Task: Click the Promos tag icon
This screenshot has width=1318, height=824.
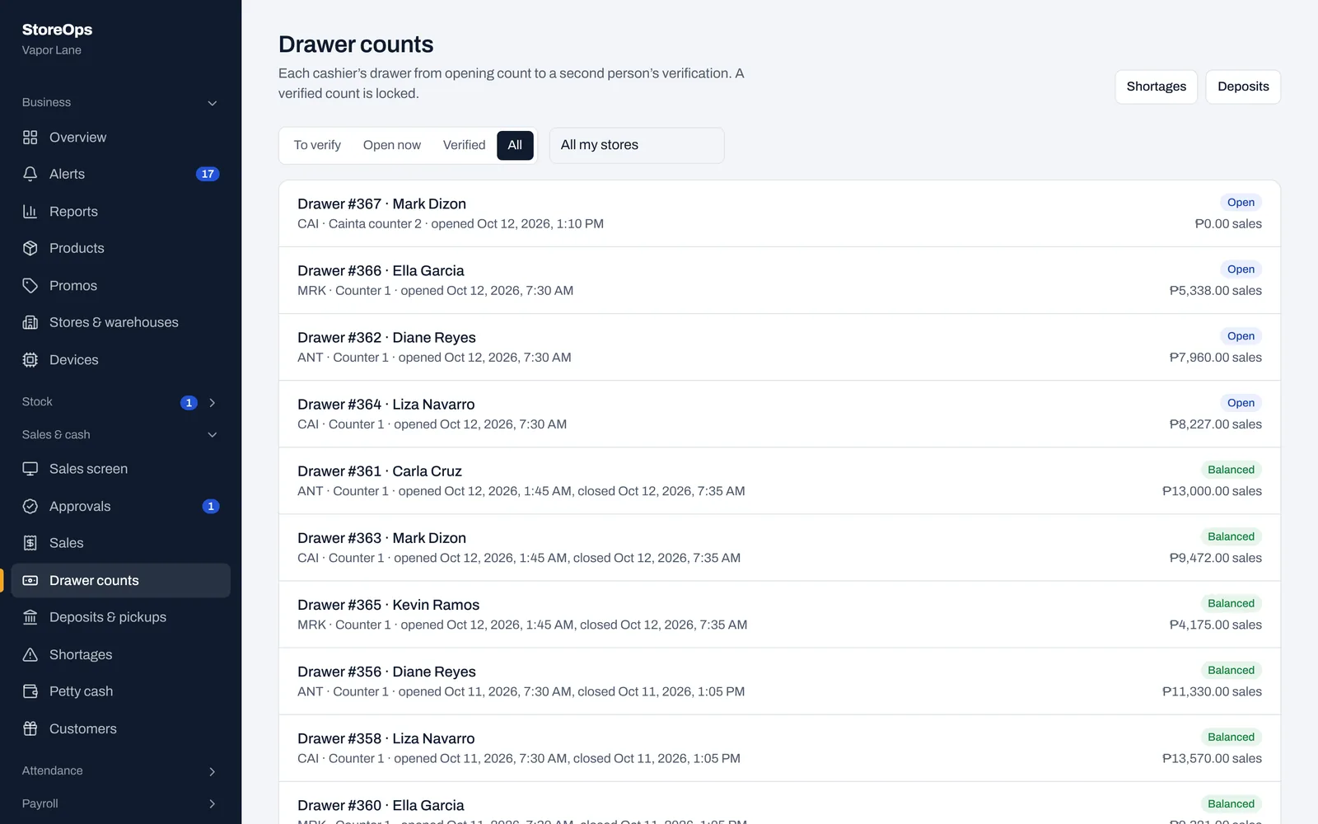Action: click(30, 286)
